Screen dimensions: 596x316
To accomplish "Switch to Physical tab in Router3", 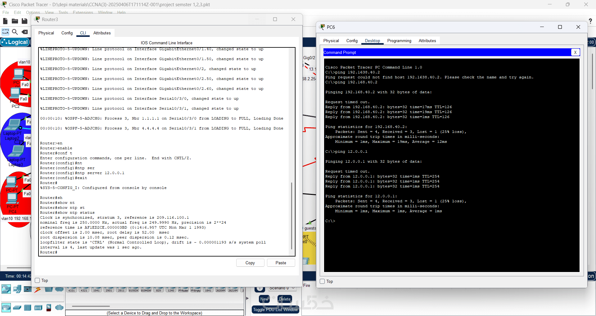I will [x=46, y=33].
